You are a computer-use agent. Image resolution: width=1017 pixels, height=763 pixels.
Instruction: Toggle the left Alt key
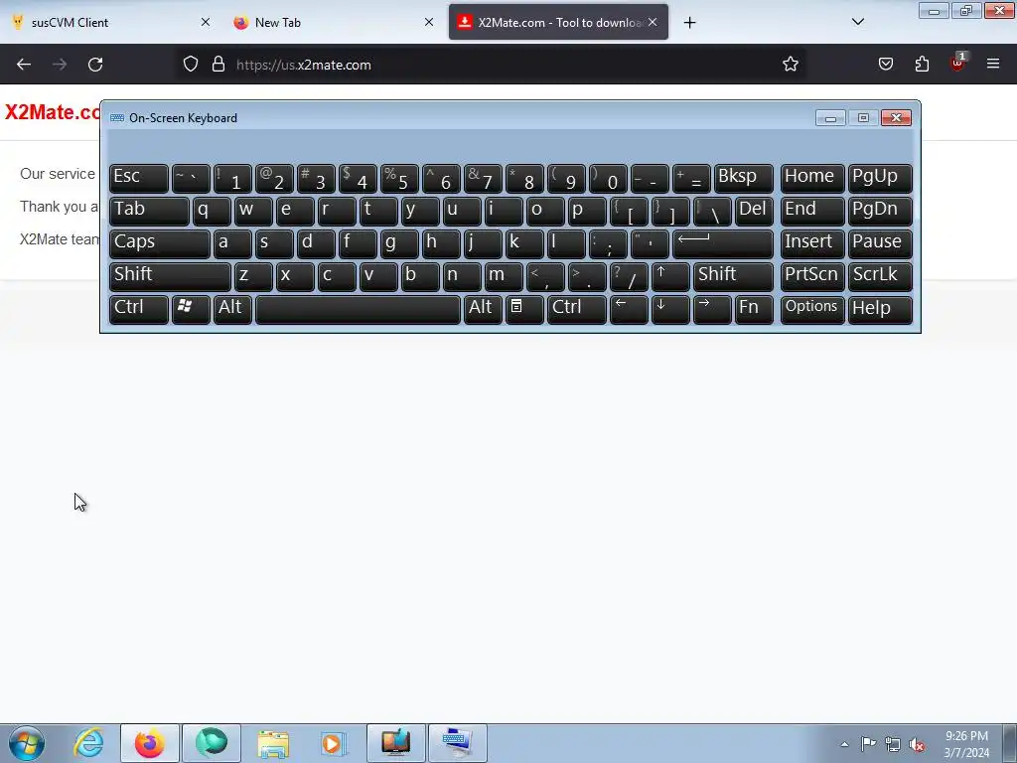232,309
